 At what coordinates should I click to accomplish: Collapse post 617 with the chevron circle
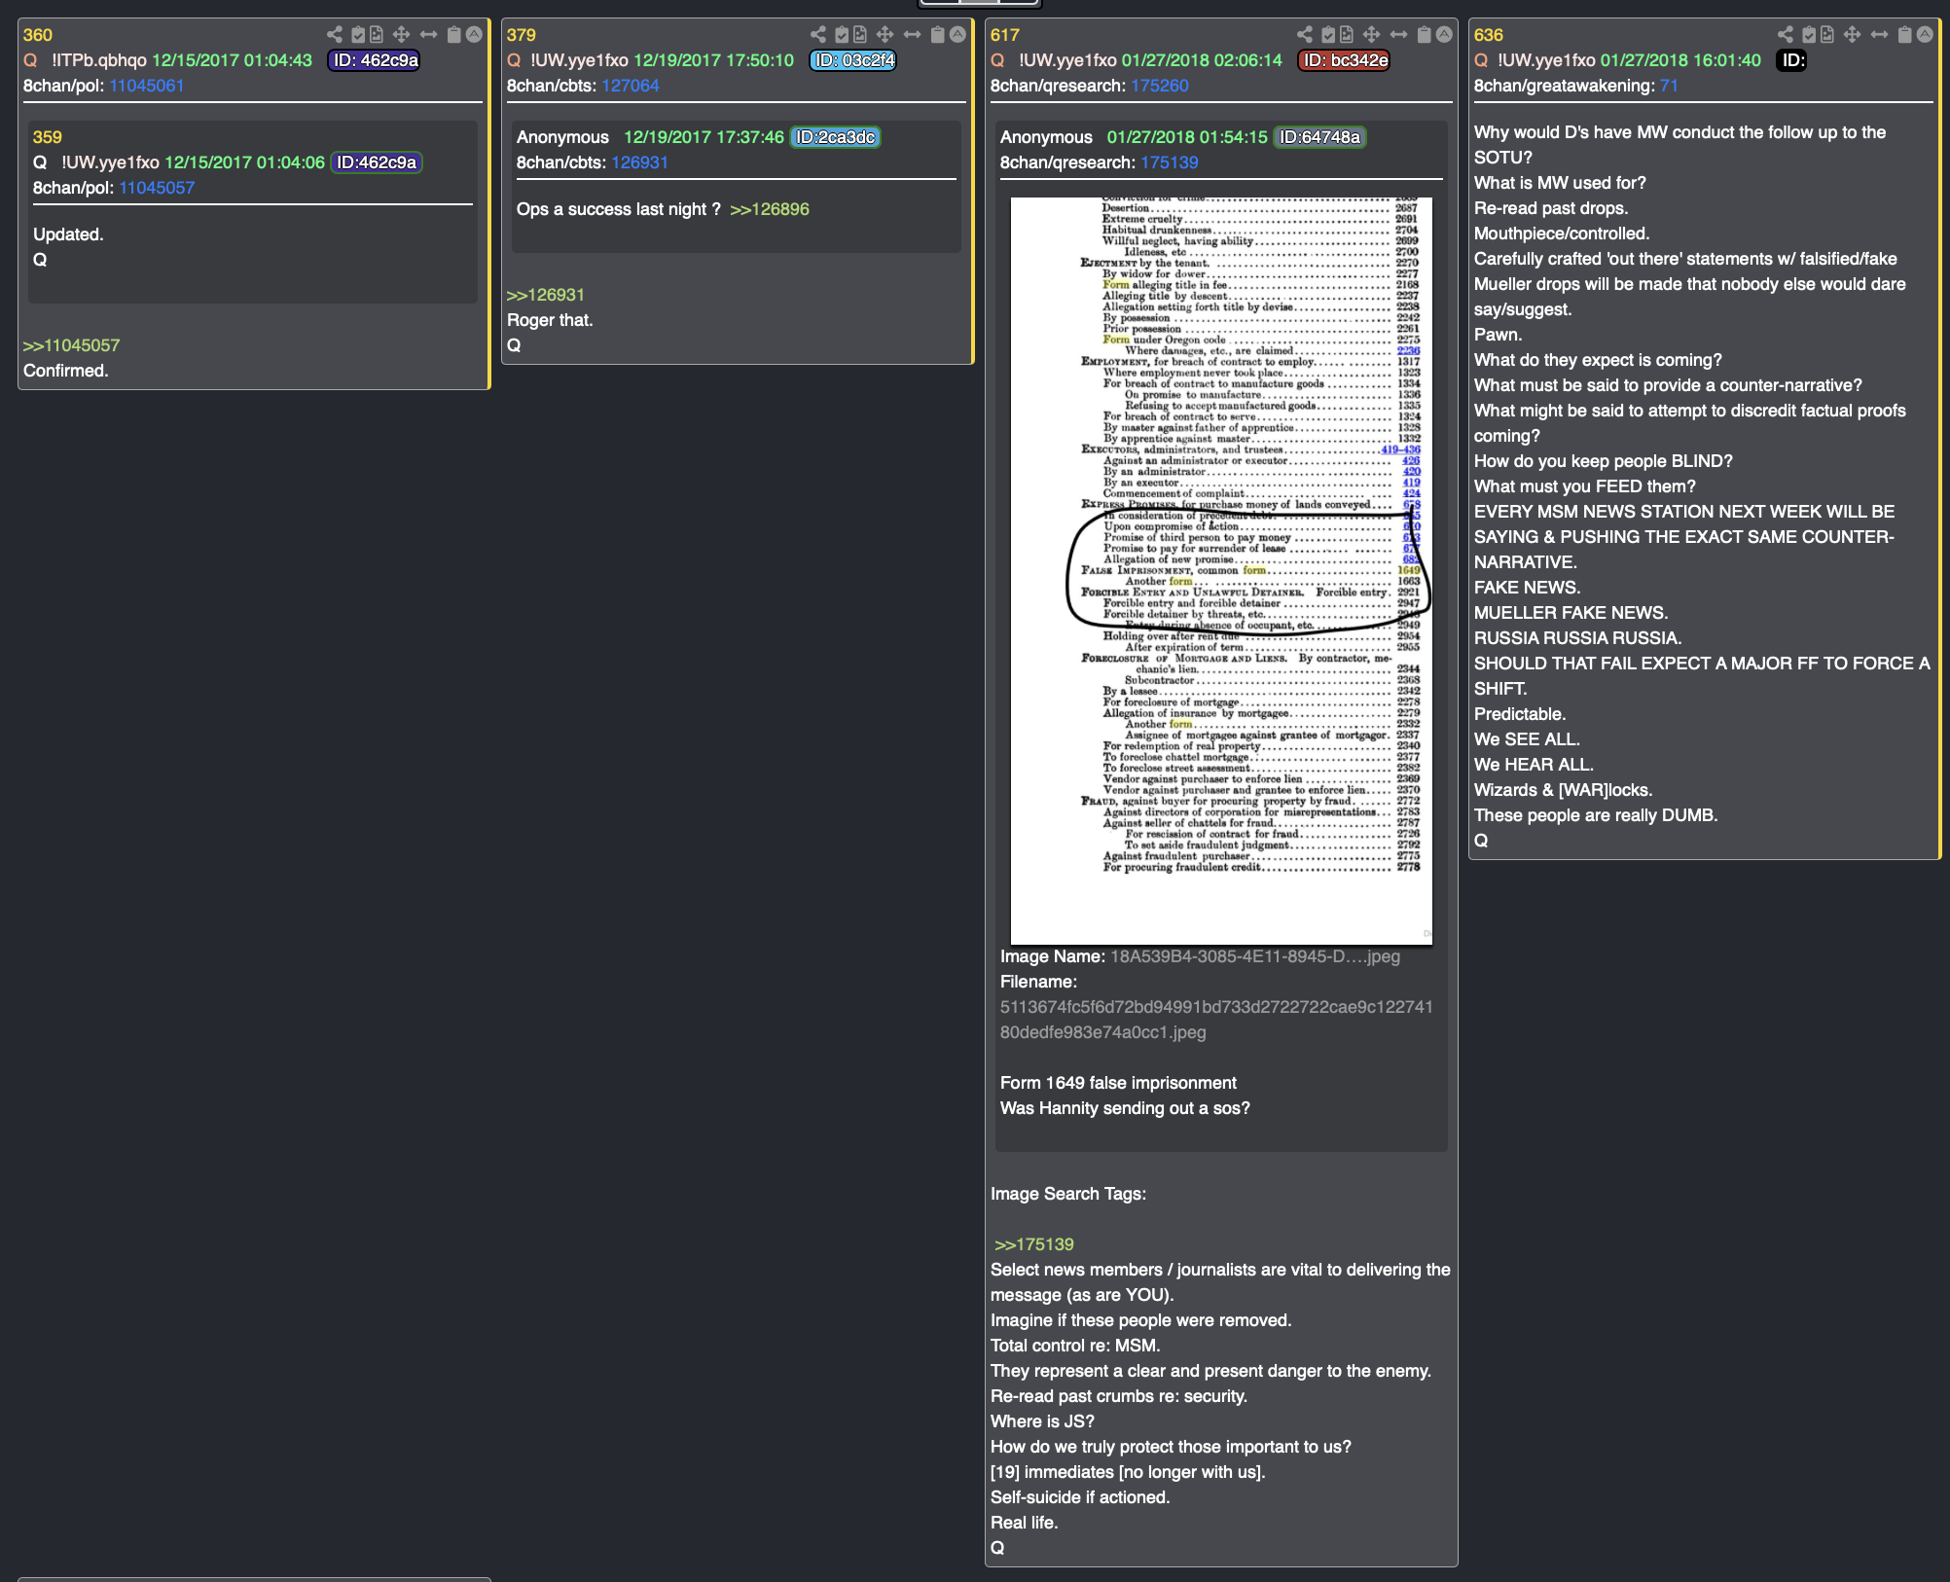tap(1444, 34)
